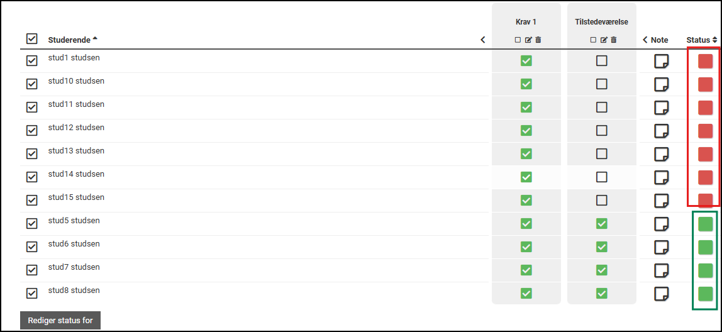This screenshot has width=722, height=332.
Task: Click the edit icon under Krav 1
Action: click(528, 40)
